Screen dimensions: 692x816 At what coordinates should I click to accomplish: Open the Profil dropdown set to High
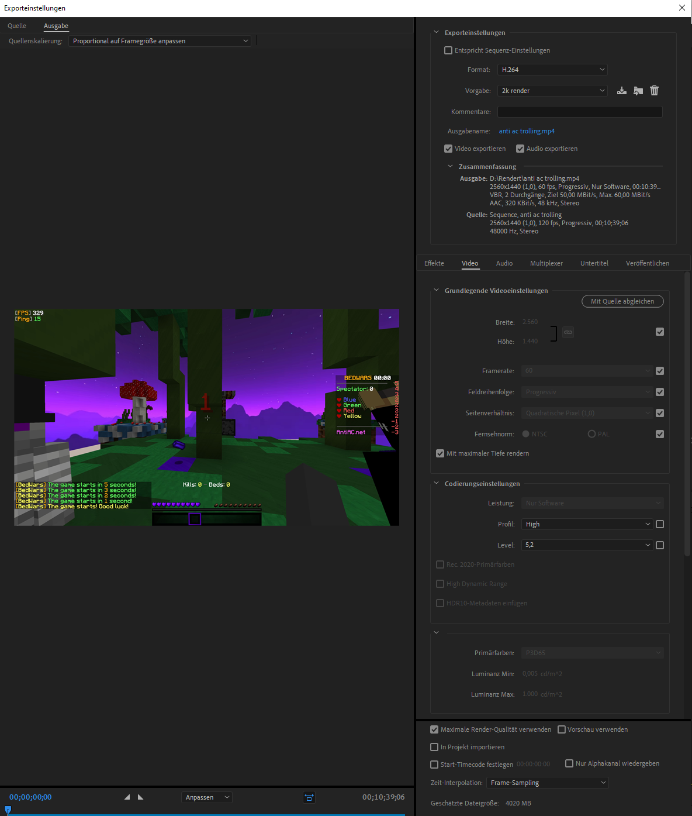[587, 524]
